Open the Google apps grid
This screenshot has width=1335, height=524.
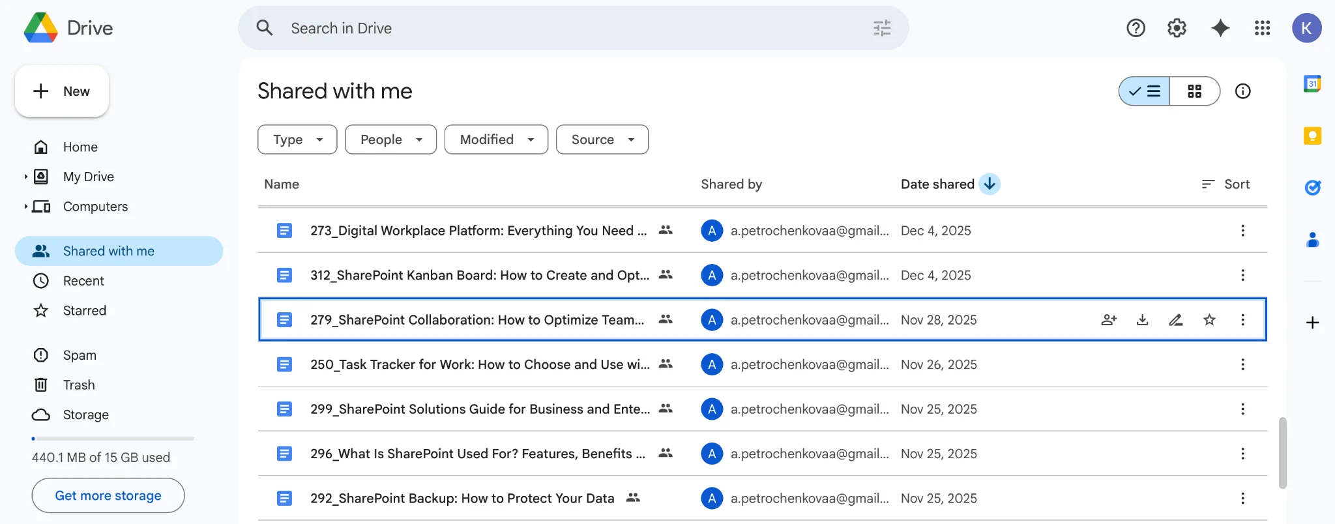click(1262, 28)
